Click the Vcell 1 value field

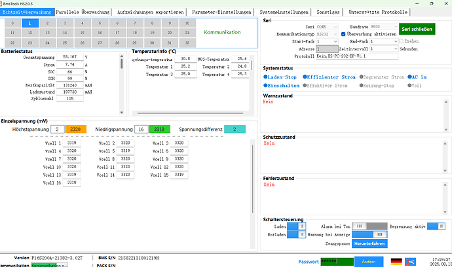click(71, 143)
